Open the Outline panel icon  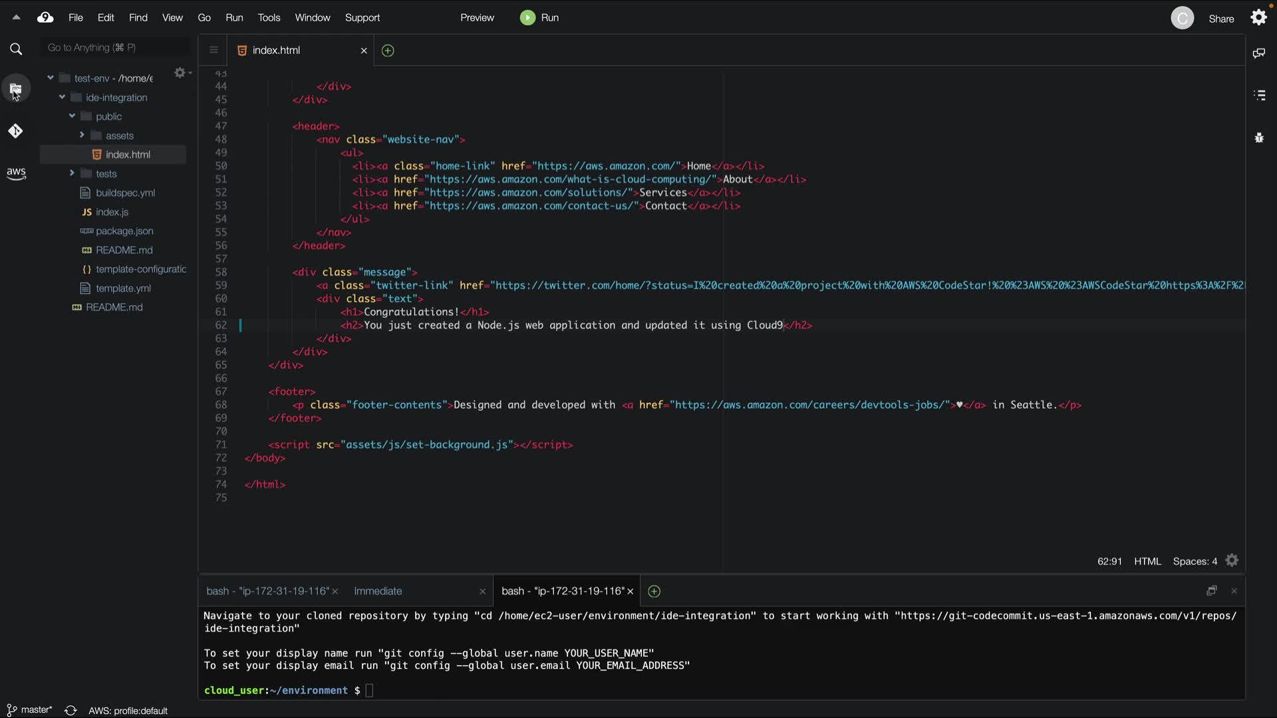tap(1259, 95)
